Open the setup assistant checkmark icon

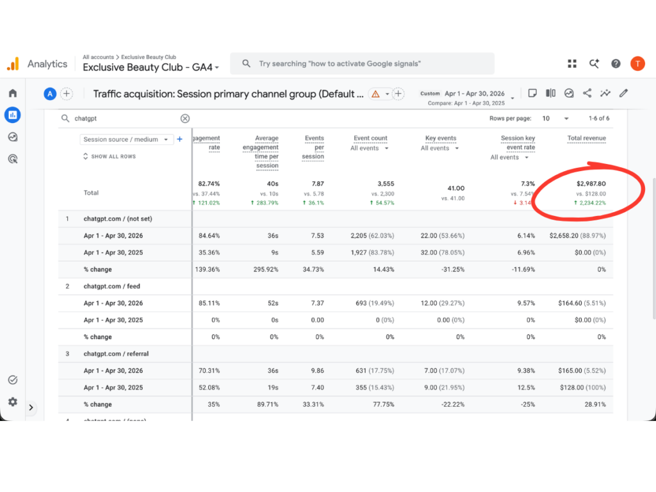click(x=13, y=380)
